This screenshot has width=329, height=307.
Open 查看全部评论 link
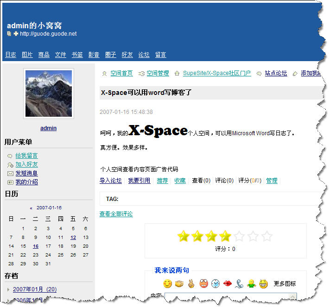tap(116, 214)
